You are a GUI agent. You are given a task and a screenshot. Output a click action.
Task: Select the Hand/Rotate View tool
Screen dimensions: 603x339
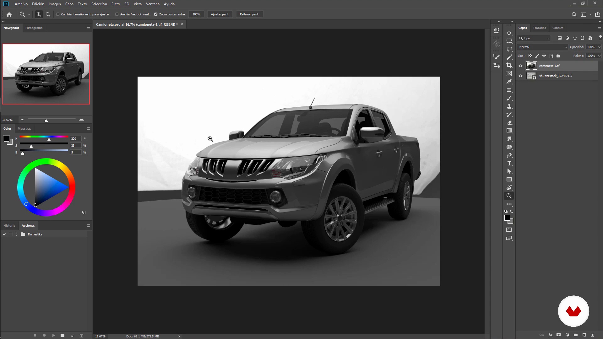509,188
